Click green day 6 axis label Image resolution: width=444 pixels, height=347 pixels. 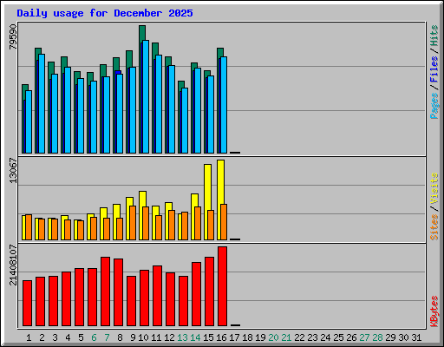click(x=94, y=337)
